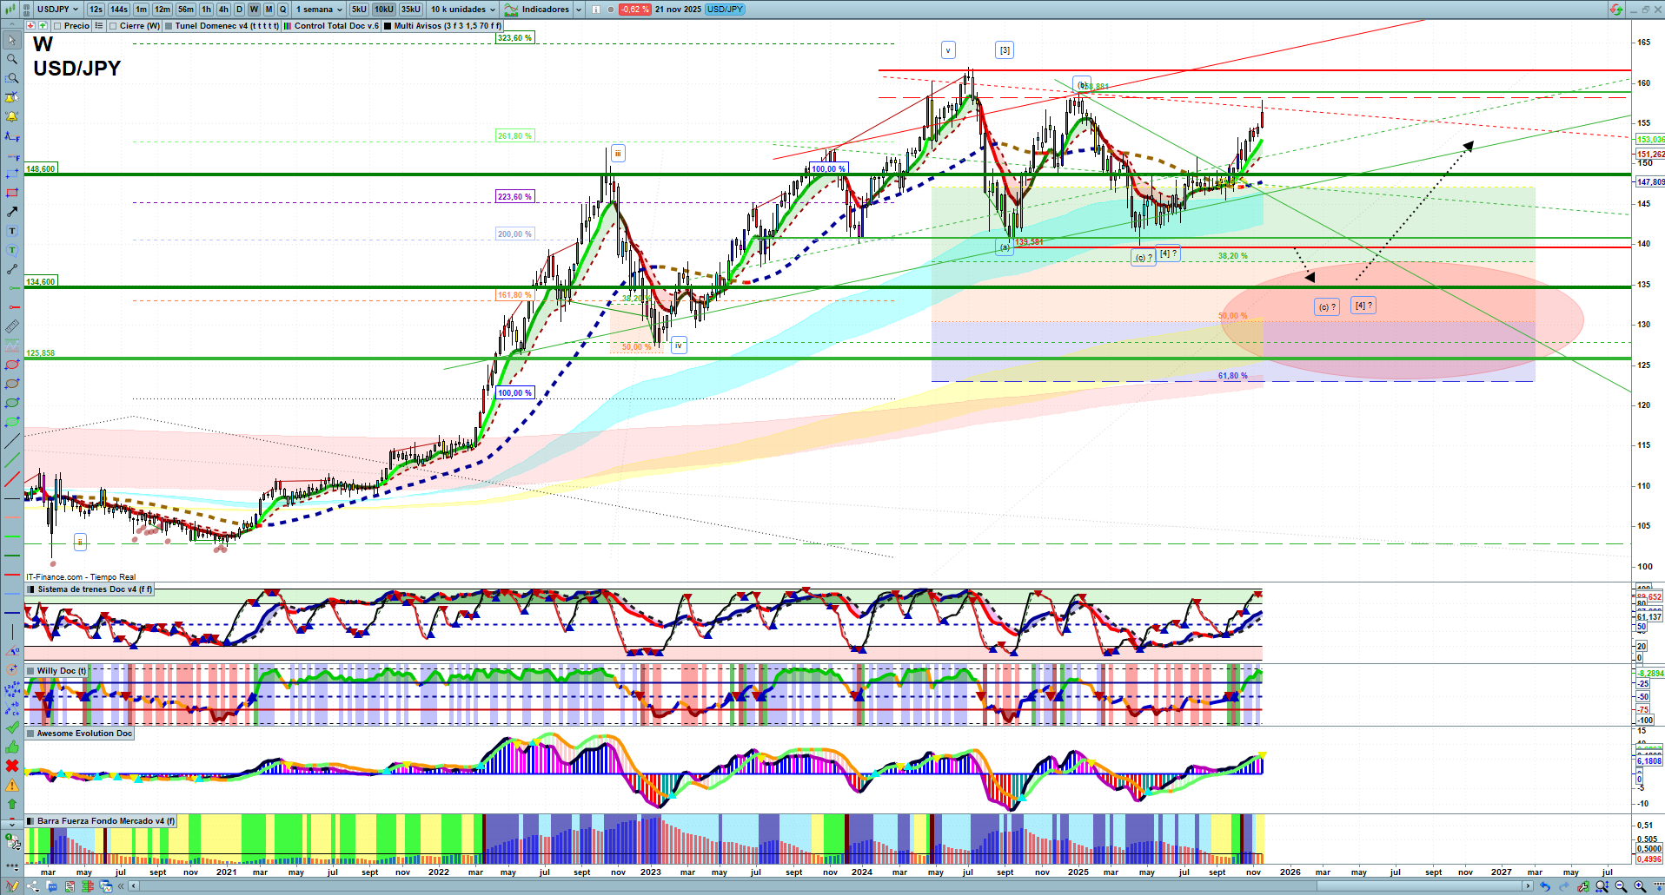Open the USDJPY symbol dropdown

point(57,10)
